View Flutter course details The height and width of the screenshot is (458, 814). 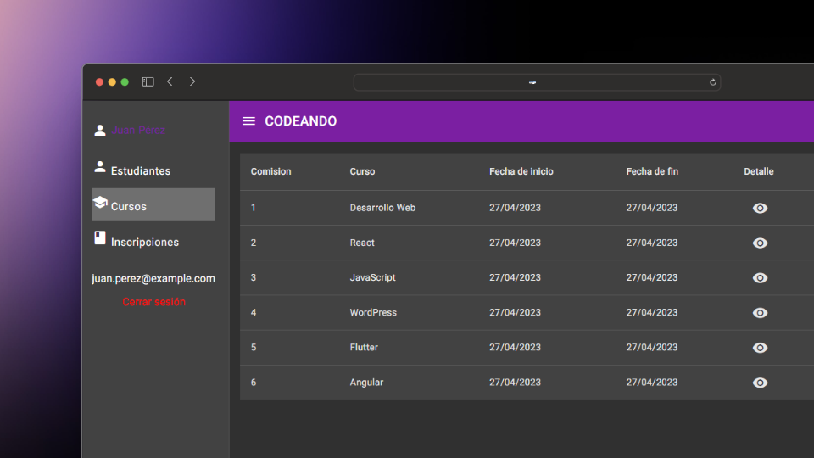pos(760,348)
